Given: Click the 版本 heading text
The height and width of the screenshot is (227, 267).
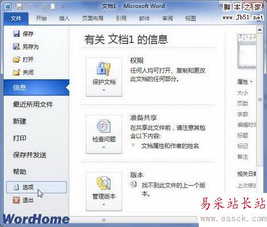Looking at the screenshot, I should click(x=137, y=175).
